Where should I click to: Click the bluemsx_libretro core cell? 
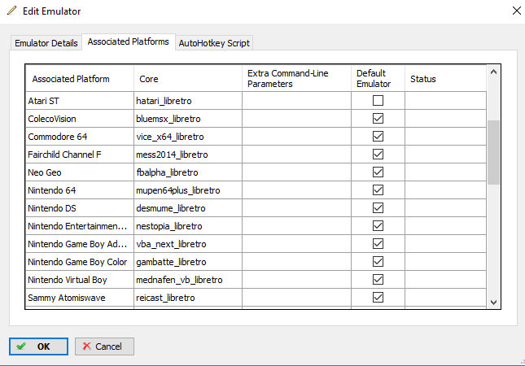coord(188,119)
